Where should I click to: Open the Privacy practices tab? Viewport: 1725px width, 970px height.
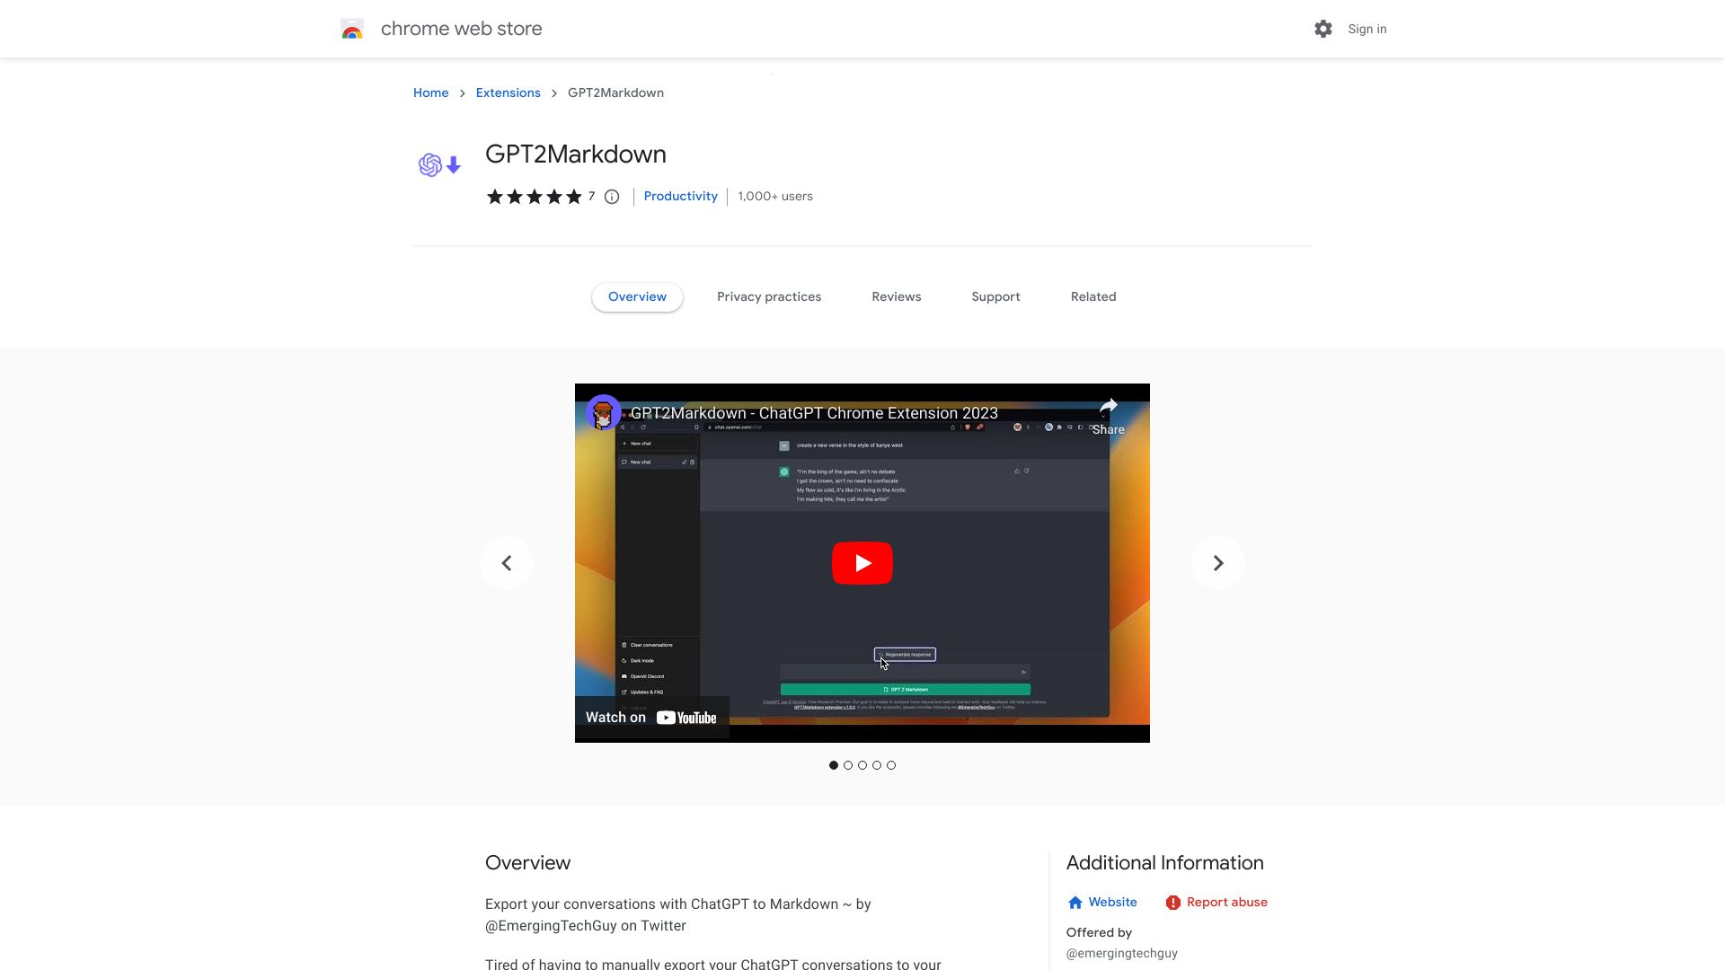[769, 296]
